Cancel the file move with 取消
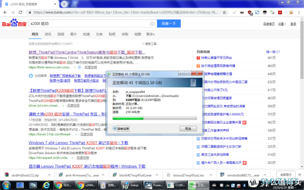The width and height of the screenshot is (304, 190). tap(188, 129)
